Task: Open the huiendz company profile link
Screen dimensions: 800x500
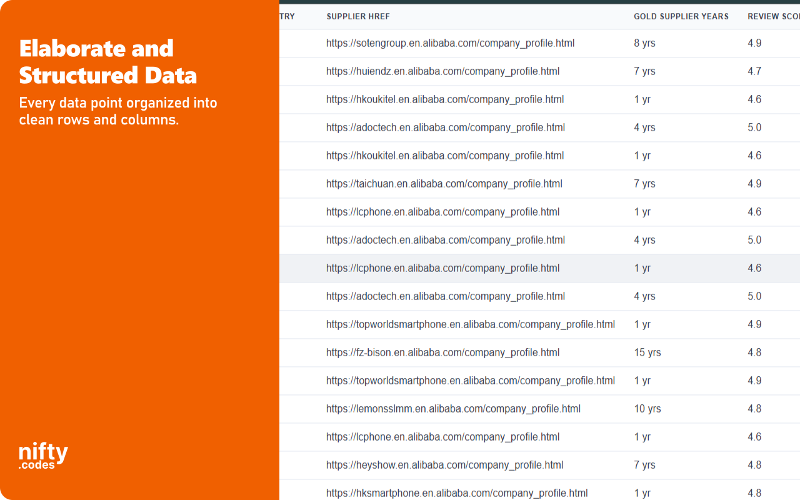Action: click(x=442, y=71)
